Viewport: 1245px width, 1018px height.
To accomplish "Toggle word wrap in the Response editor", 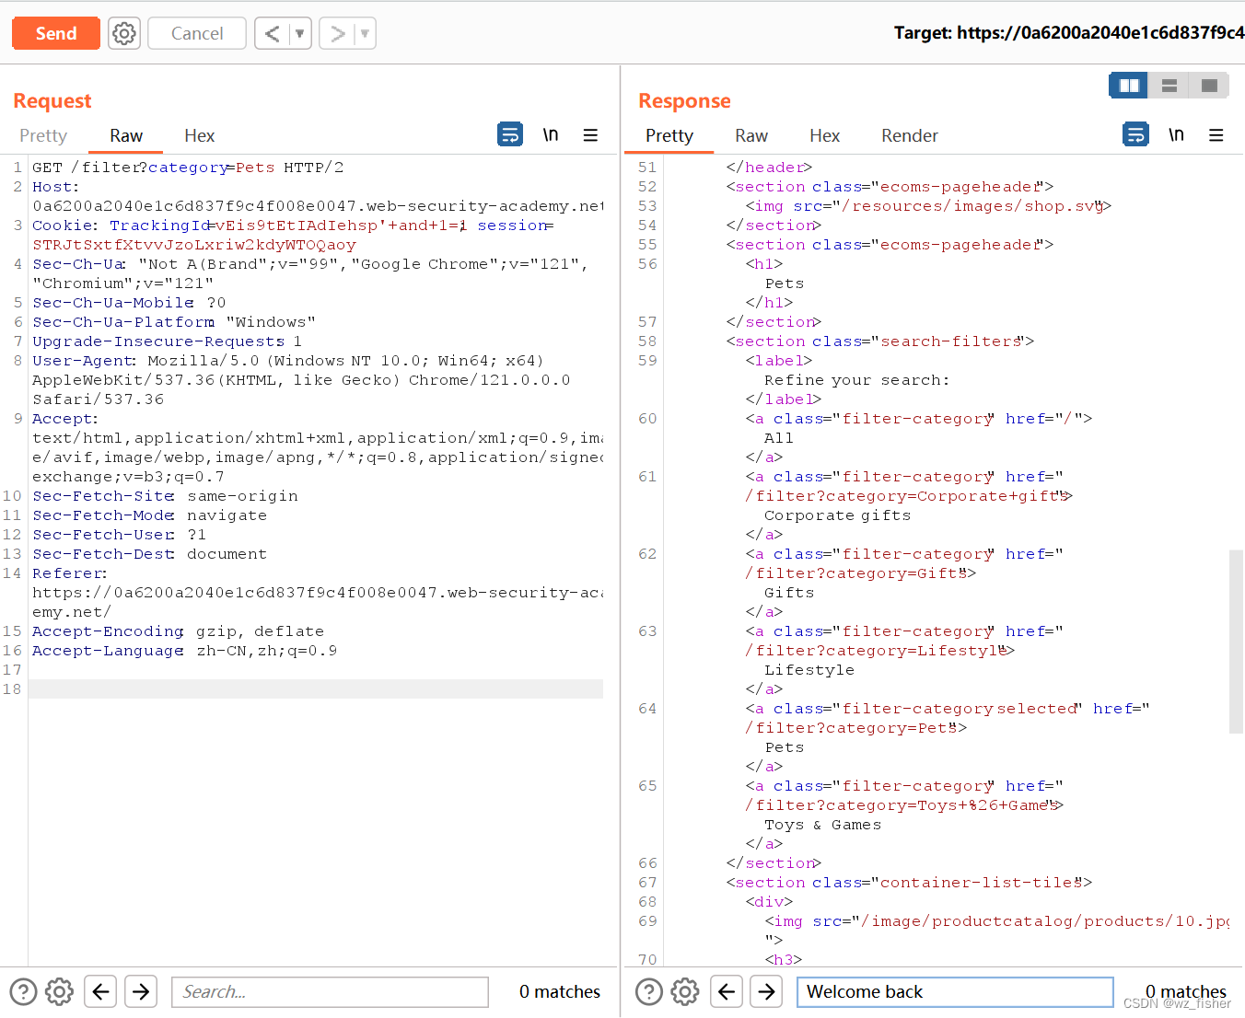I will tap(1135, 133).
